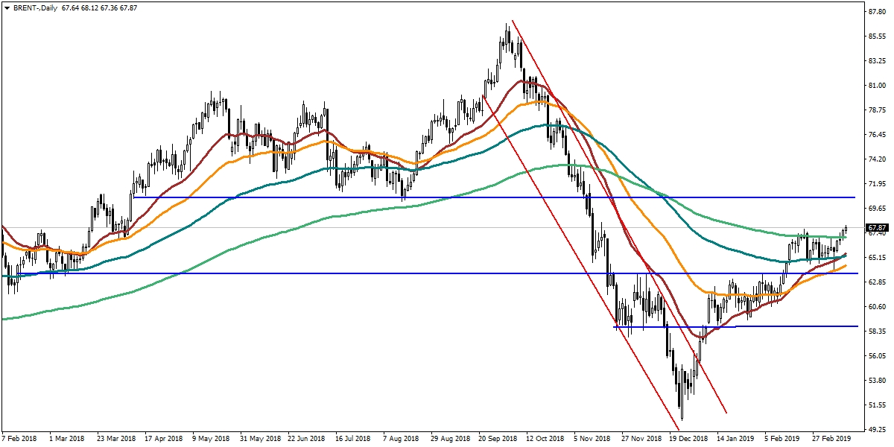
Task: Select the current price tag 67.87
Action: 875,227
